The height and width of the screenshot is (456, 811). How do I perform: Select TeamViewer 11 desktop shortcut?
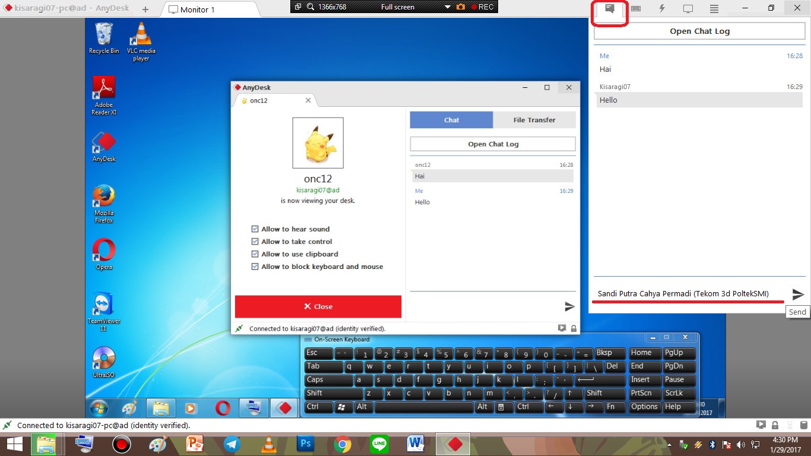pos(104,312)
